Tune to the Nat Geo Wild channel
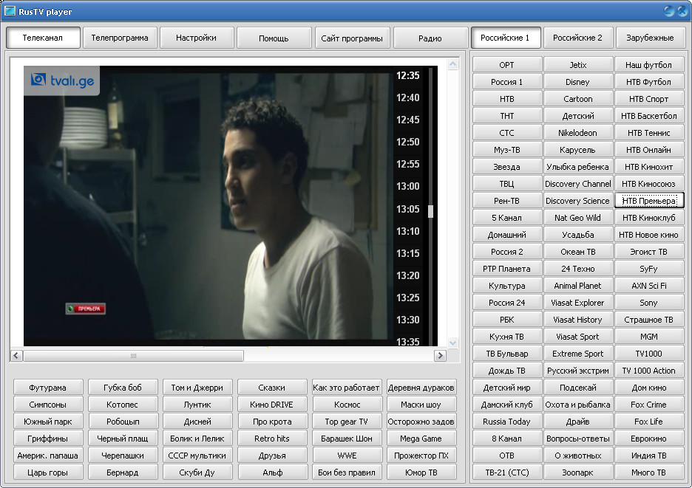Image resolution: width=692 pixels, height=488 pixels. coord(578,218)
